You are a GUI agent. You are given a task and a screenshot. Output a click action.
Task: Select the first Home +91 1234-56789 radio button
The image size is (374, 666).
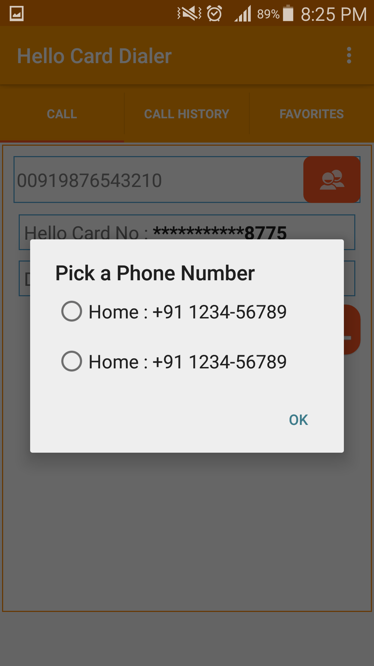(72, 311)
